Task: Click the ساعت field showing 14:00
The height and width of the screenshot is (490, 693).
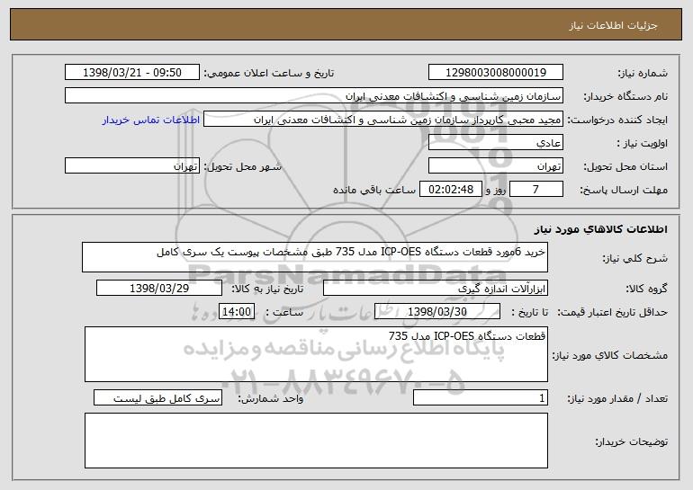Action: (x=237, y=312)
